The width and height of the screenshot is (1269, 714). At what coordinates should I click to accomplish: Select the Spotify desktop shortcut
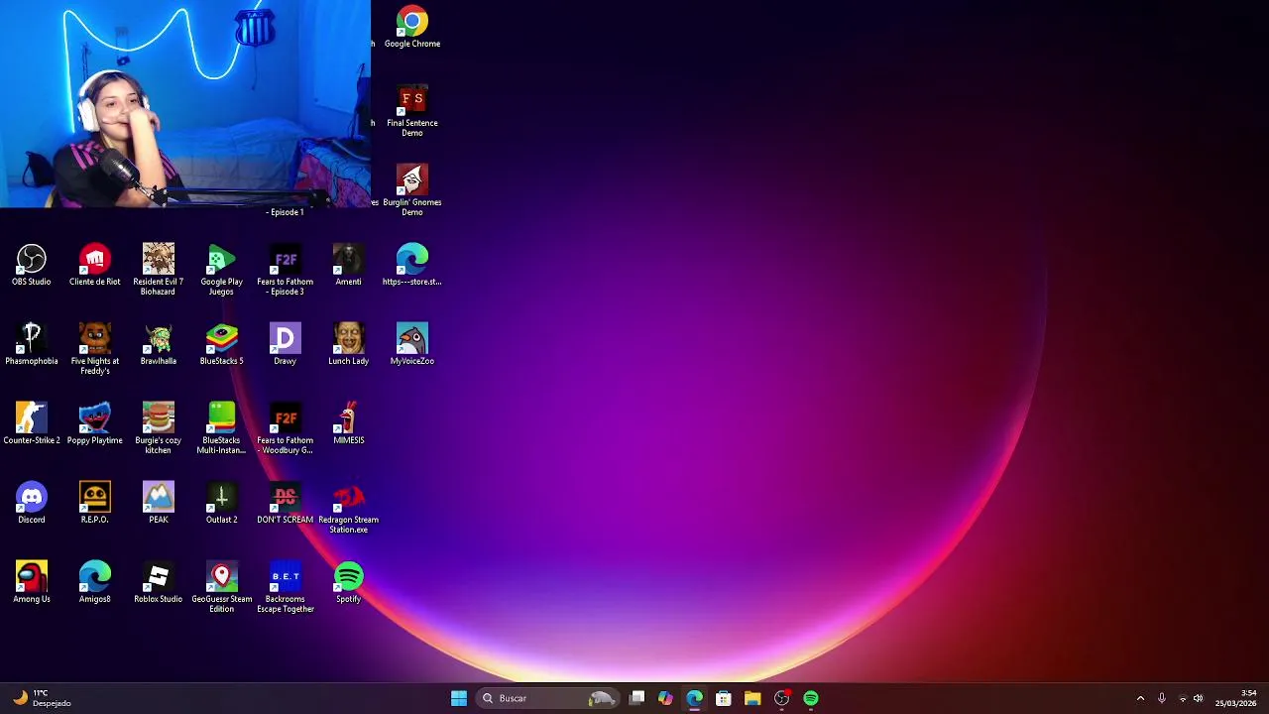[x=349, y=582]
